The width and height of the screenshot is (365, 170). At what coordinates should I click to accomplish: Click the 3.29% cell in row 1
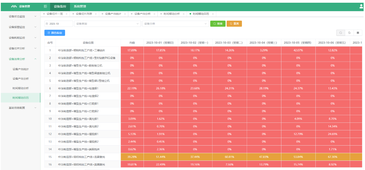tap(264, 50)
